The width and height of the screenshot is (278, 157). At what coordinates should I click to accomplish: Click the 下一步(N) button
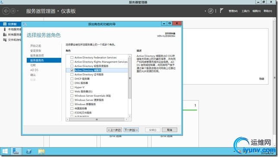131,130
